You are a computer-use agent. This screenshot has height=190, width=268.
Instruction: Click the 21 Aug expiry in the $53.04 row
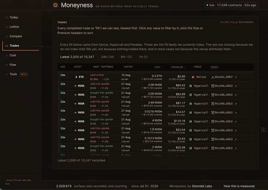126,129
